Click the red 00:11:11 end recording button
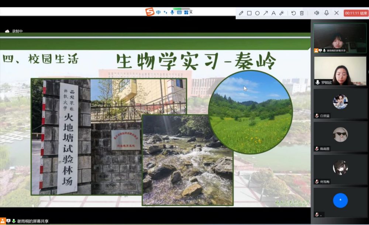This screenshot has height=225, width=369. click(x=356, y=13)
